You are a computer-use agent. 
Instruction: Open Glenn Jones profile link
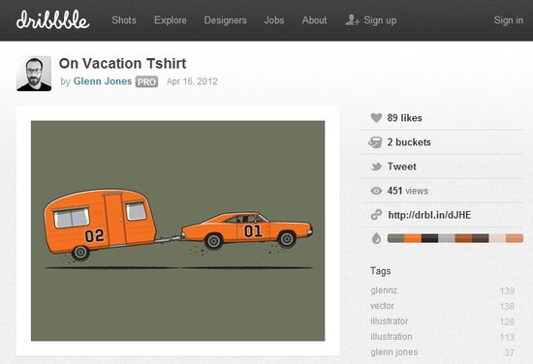point(103,81)
